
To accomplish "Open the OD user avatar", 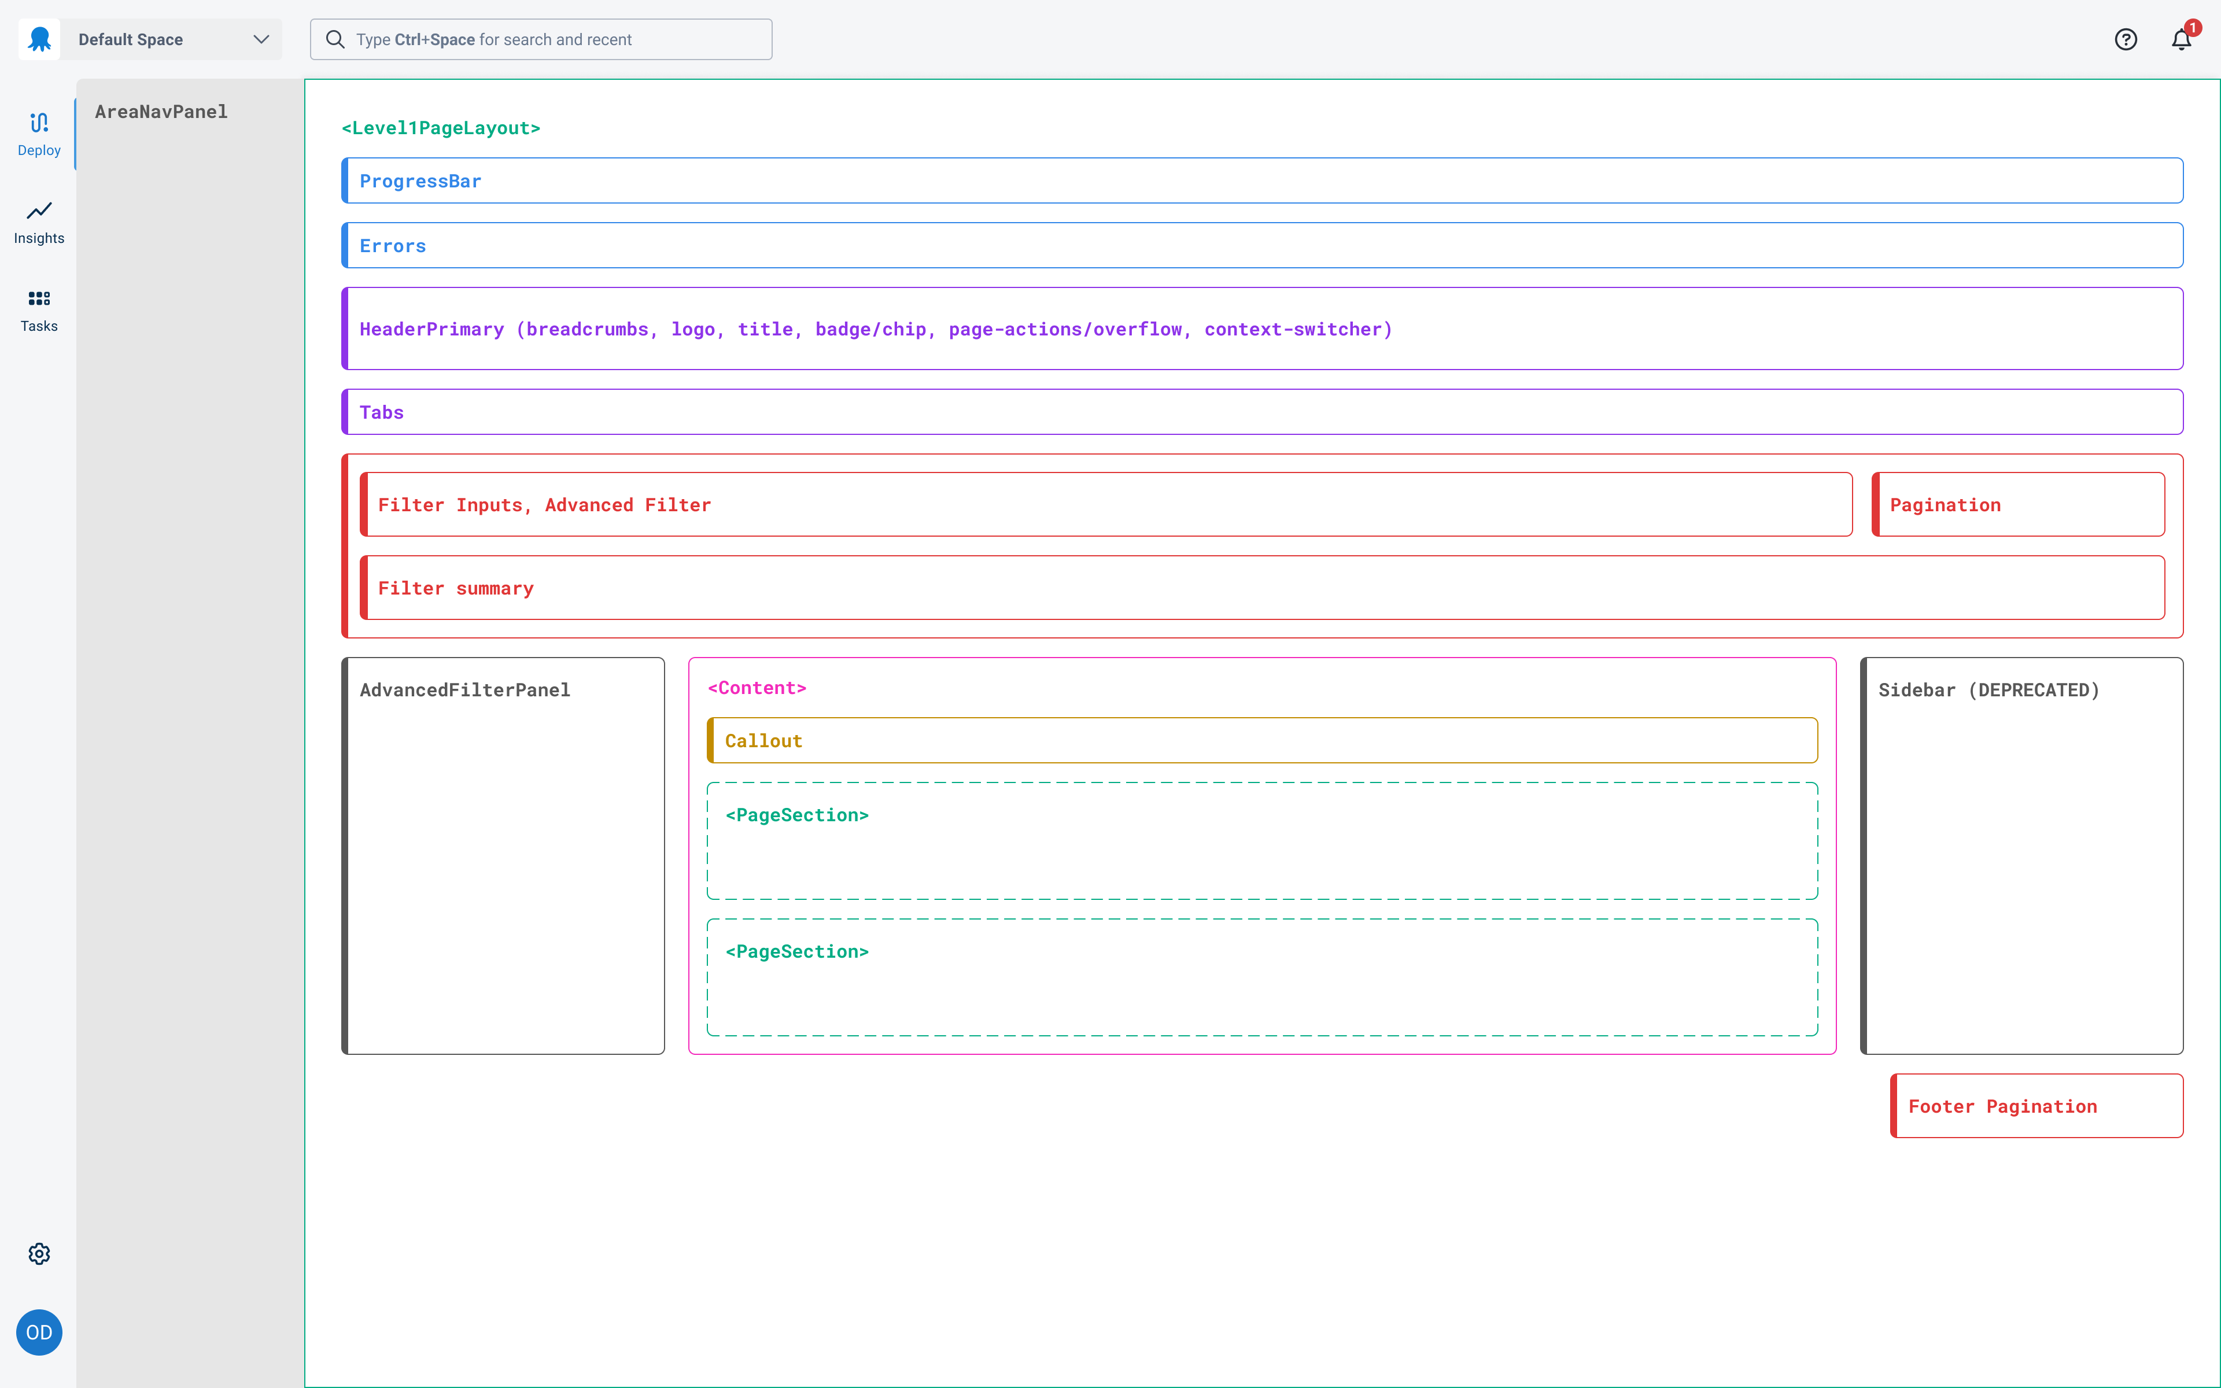I will tap(39, 1332).
